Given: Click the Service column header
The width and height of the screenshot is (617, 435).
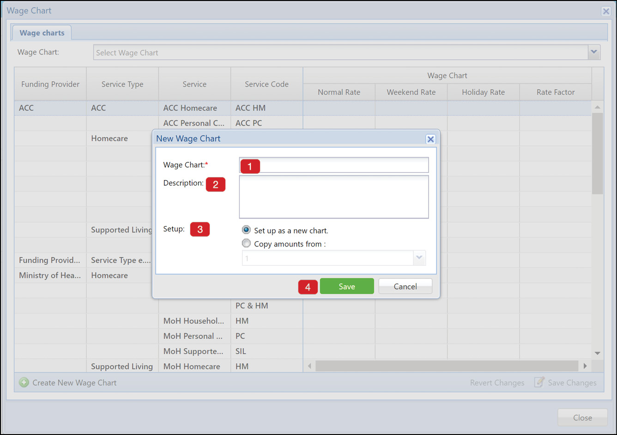Looking at the screenshot, I should point(194,84).
